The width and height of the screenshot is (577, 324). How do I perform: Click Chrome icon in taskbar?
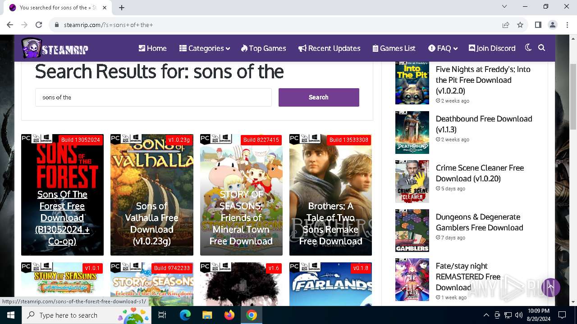pos(252,315)
